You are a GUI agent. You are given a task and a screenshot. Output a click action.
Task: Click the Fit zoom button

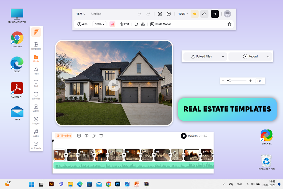(x=259, y=81)
